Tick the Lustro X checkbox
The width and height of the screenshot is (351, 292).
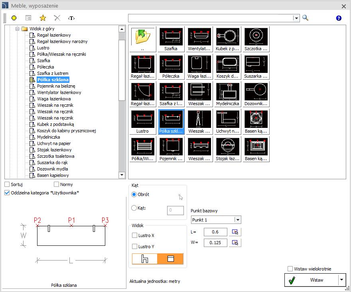point(134,235)
